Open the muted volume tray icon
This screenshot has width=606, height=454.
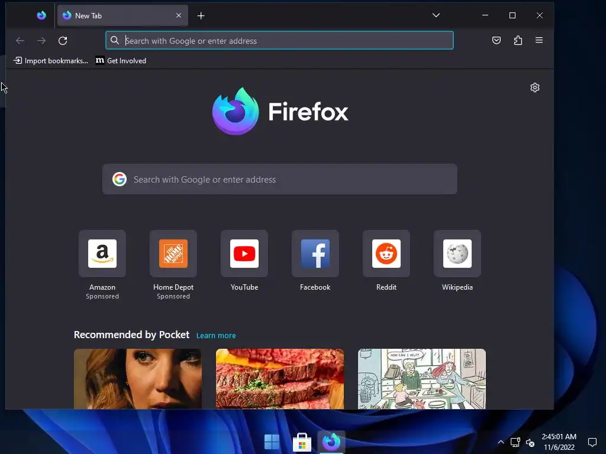(530, 442)
